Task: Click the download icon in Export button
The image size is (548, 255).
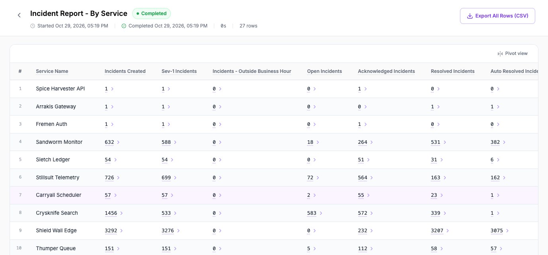Action: click(x=470, y=16)
